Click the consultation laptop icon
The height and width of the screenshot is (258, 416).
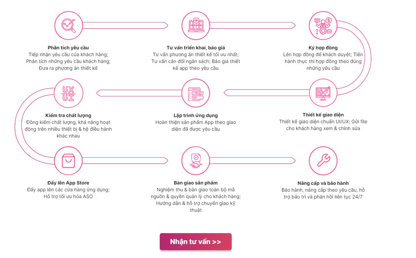point(196,26)
